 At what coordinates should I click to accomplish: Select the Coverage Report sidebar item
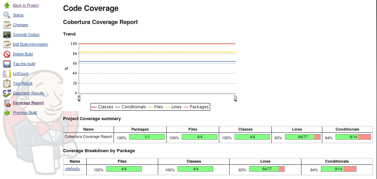(28, 103)
